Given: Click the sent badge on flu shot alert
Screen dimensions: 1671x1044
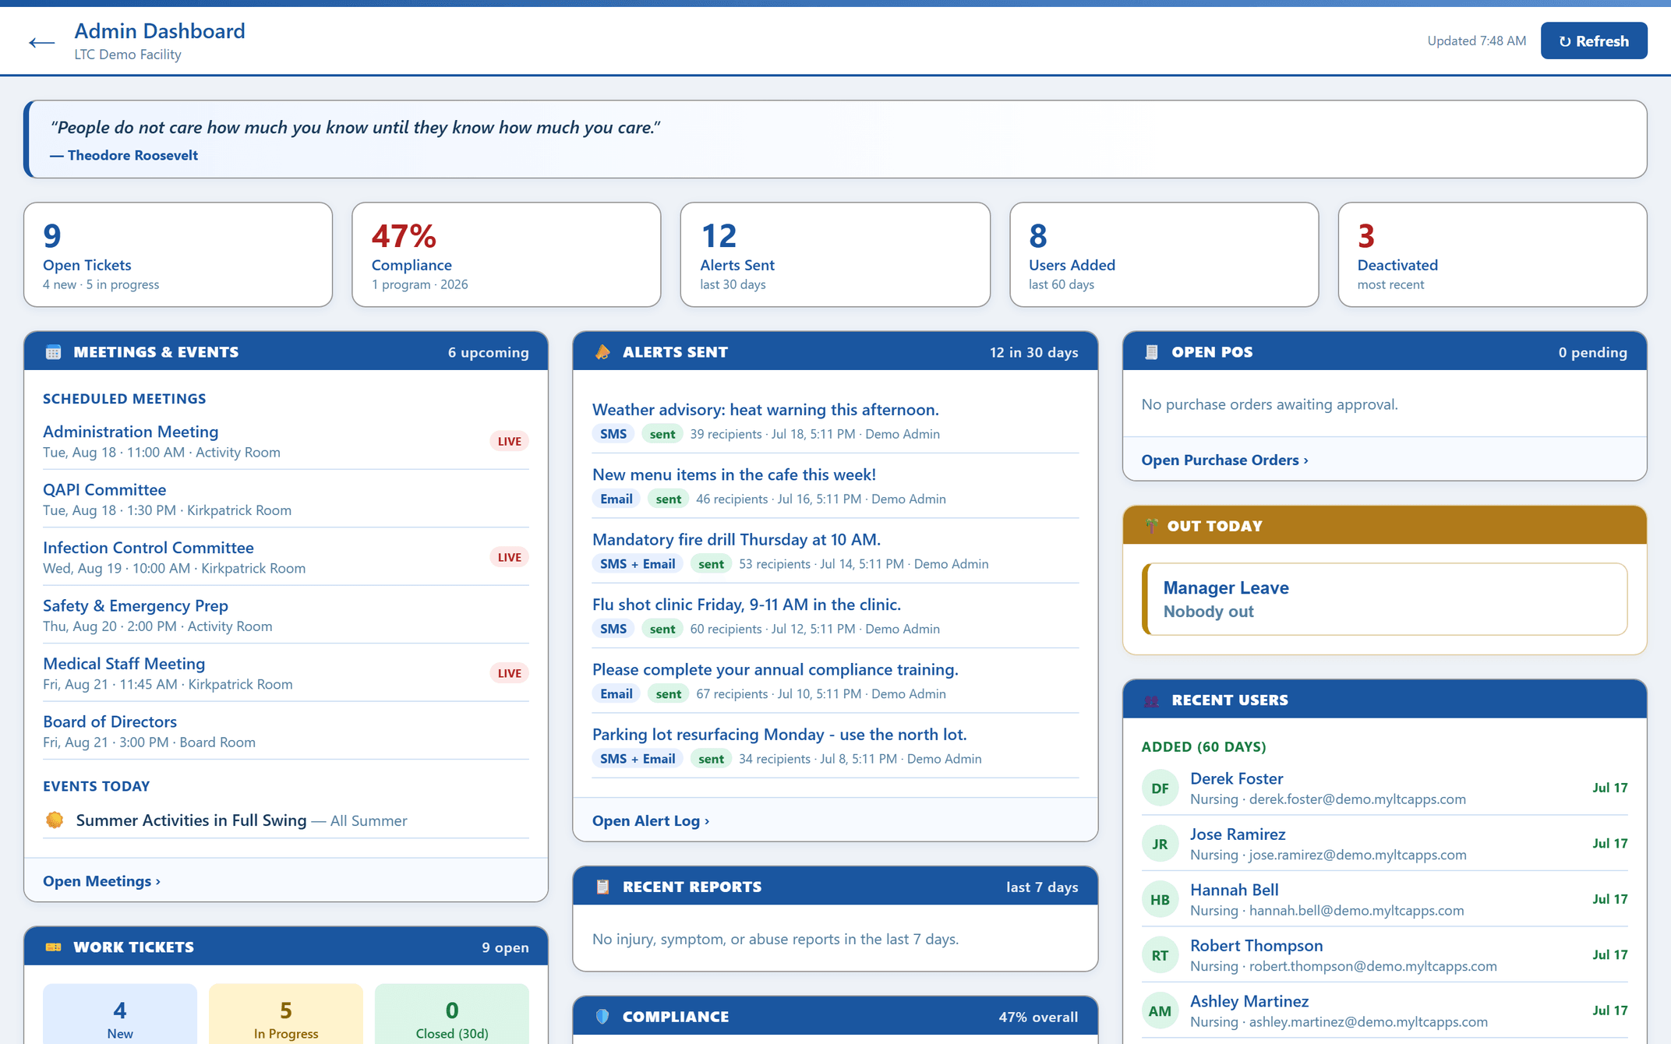Looking at the screenshot, I should point(662,629).
